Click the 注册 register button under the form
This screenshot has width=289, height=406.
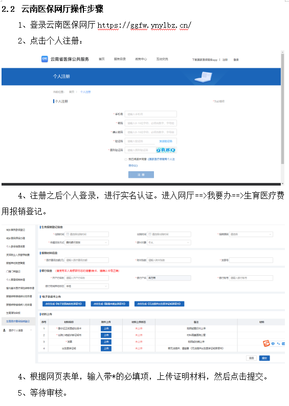(141, 175)
